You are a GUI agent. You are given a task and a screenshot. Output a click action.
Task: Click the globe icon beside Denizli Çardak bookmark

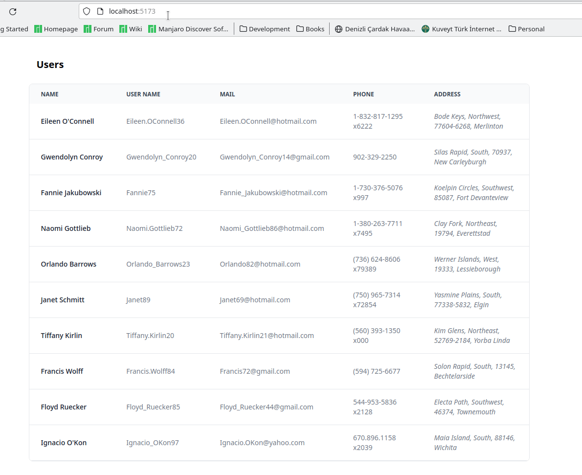[339, 29]
